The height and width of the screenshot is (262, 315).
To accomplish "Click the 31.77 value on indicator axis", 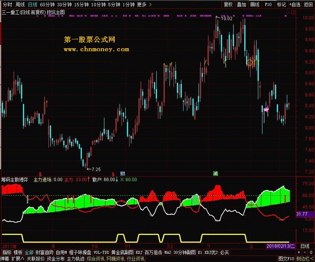I will pyautogui.click(x=301, y=214).
